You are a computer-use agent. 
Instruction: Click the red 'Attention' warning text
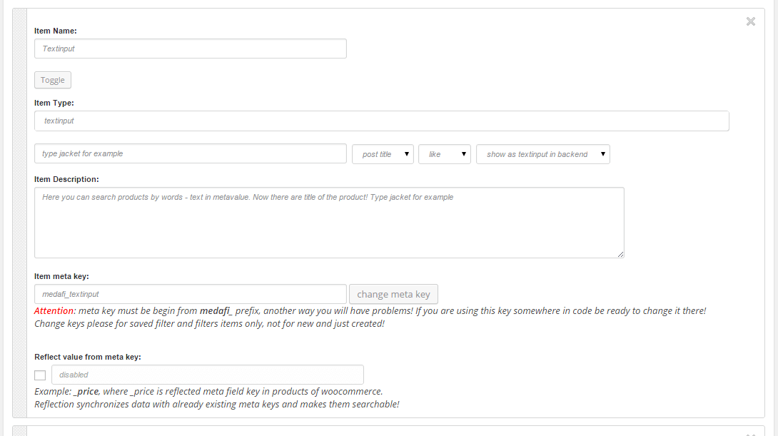coord(54,311)
